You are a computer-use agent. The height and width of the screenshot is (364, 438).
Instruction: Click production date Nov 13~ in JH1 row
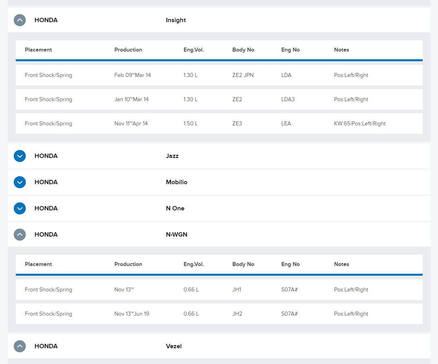click(124, 290)
